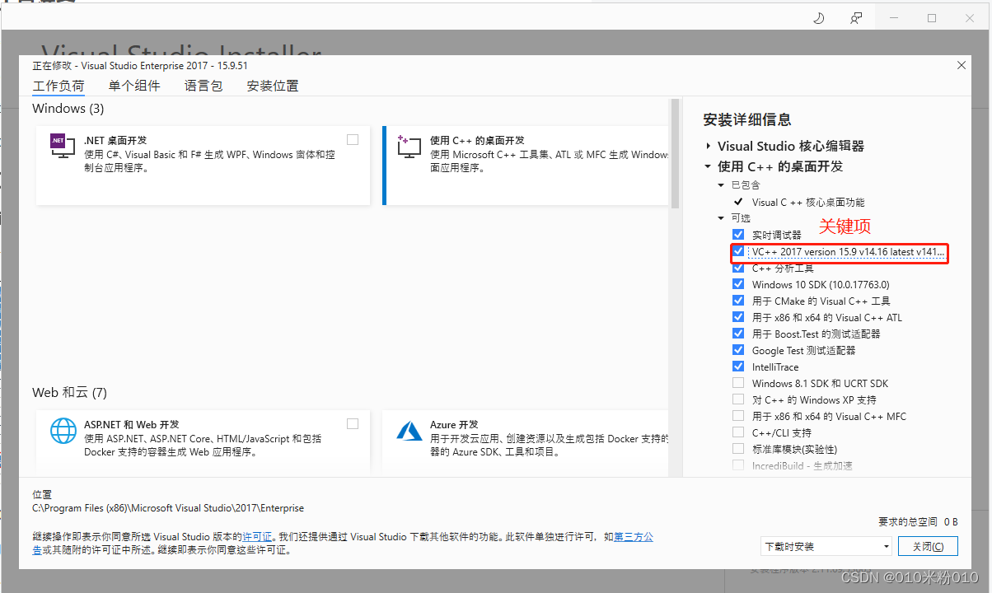Uncheck the 实时调试器 checkbox
The image size is (992, 593).
[738, 235]
